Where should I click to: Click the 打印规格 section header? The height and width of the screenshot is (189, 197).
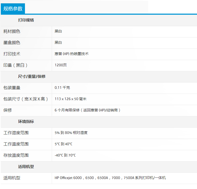click(x=26, y=20)
